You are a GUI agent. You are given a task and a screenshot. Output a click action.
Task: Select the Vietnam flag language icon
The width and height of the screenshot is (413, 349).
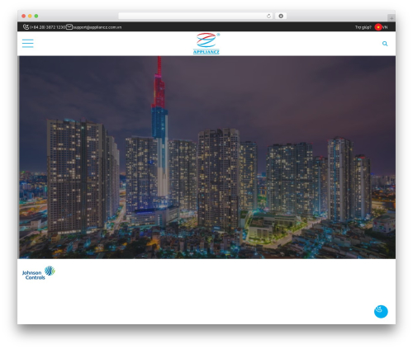(x=378, y=27)
